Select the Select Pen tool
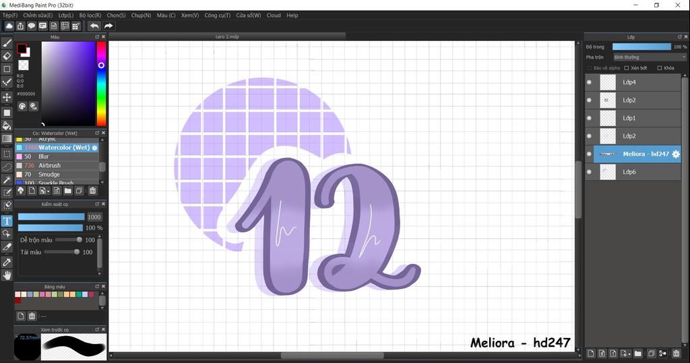690x363 pixels. [x=7, y=193]
